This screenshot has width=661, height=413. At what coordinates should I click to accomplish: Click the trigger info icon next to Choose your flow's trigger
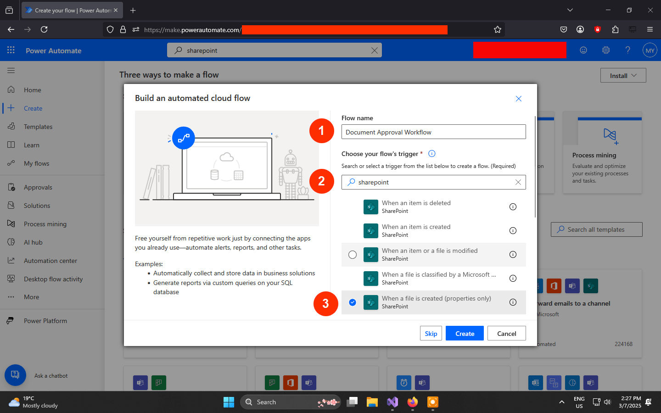[x=431, y=154]
